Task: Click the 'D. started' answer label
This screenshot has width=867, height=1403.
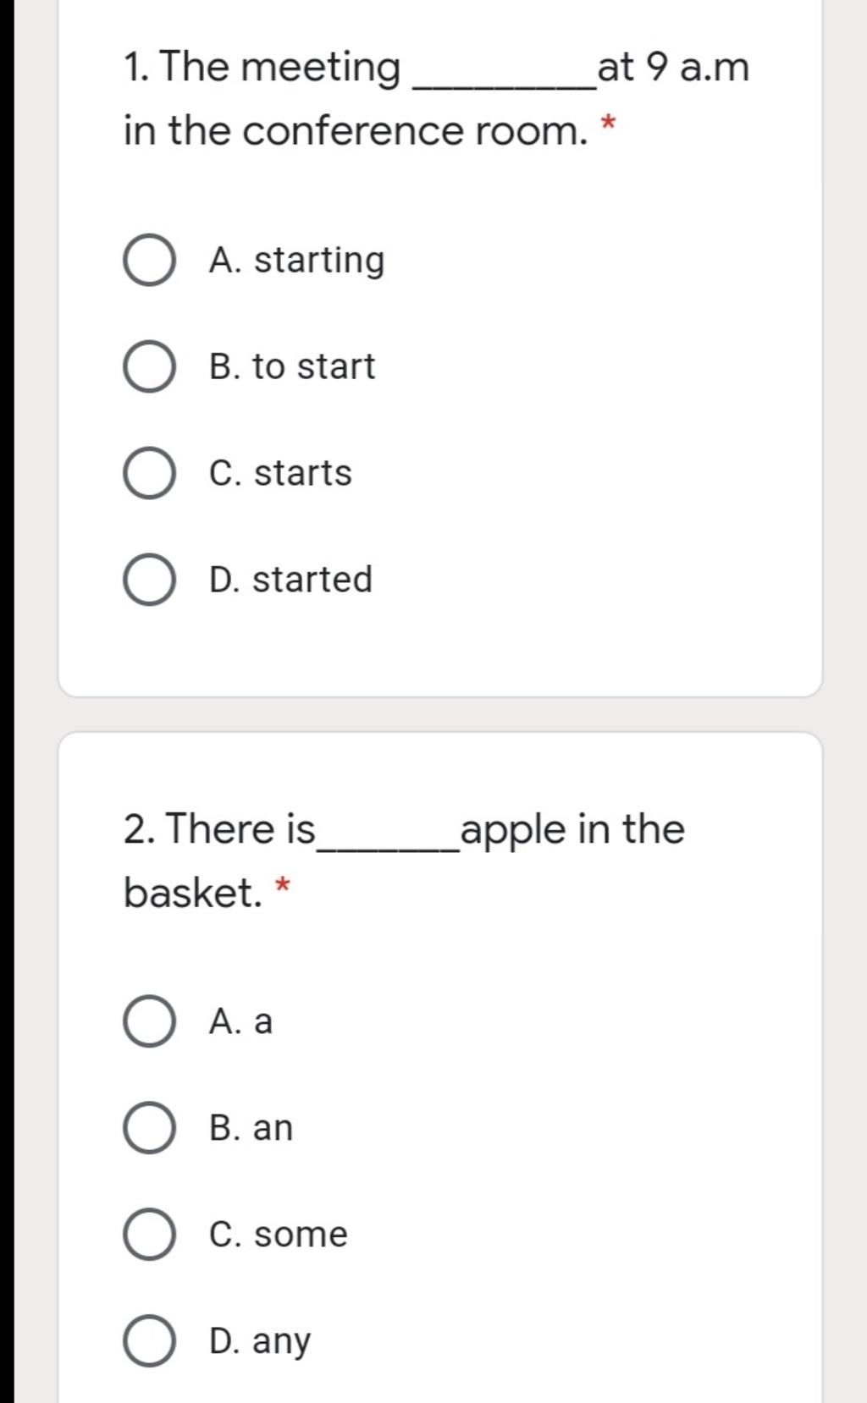Action: [290, 580]
